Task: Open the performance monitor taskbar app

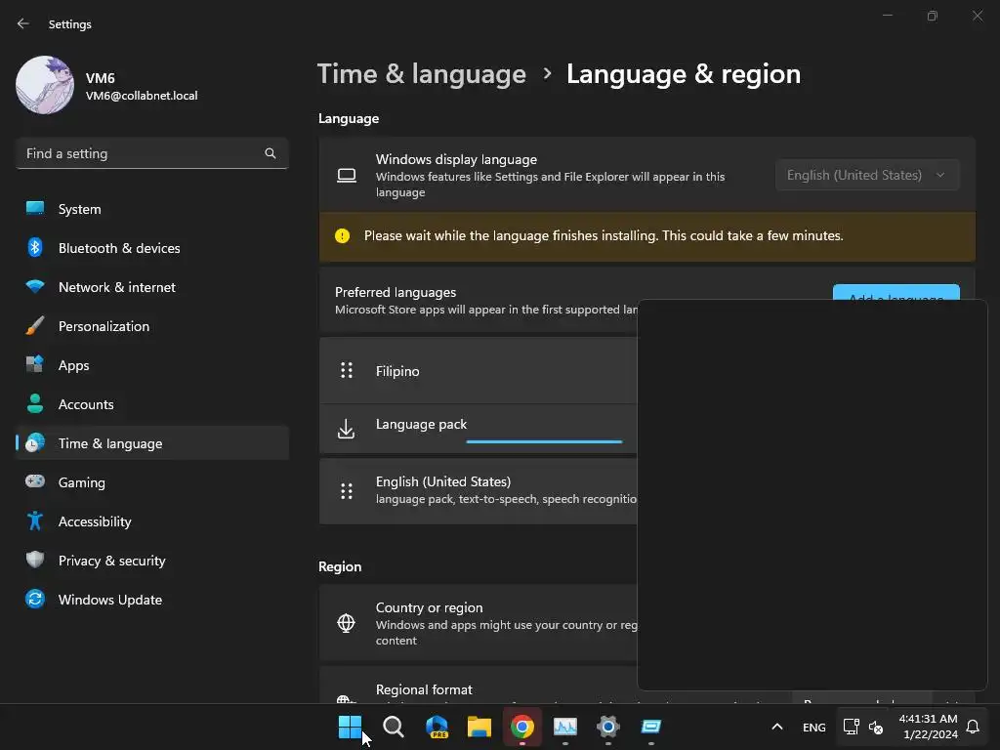Action: 565,727
